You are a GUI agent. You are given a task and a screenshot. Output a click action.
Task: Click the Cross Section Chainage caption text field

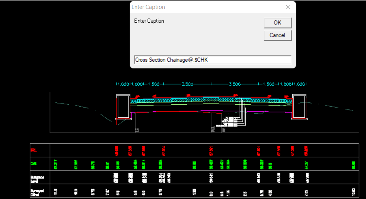[x=212, y=60]
